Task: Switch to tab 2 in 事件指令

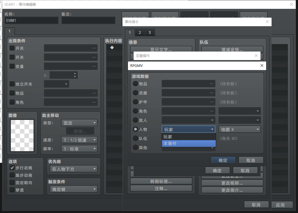Action: 140,32
